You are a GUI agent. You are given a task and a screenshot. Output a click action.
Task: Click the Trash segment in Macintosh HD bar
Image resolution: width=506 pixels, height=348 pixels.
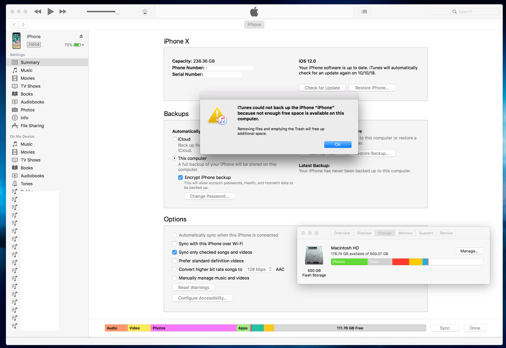point(380,262)
